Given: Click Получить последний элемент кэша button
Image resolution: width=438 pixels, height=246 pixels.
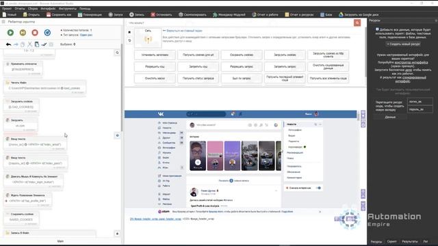Looking at the screenshot, I should (x=285, y=79).
